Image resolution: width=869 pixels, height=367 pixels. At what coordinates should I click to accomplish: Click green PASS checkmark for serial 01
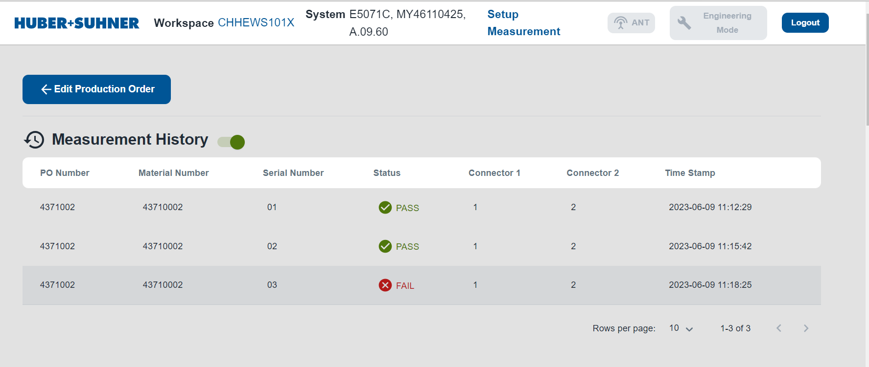(385, 208)
